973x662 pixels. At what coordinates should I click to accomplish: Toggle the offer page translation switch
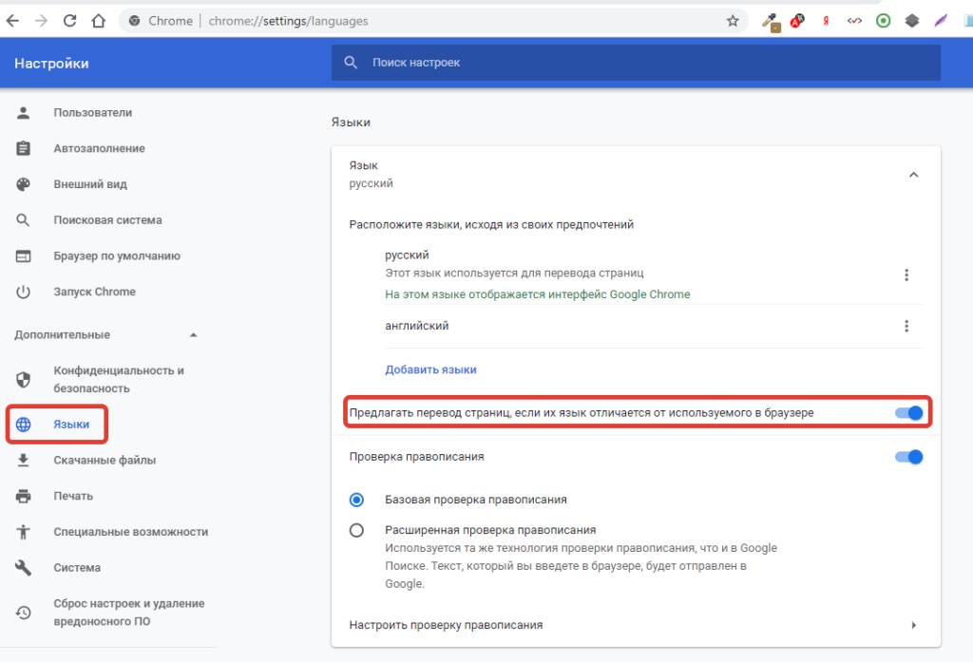(x=908, y=413)
